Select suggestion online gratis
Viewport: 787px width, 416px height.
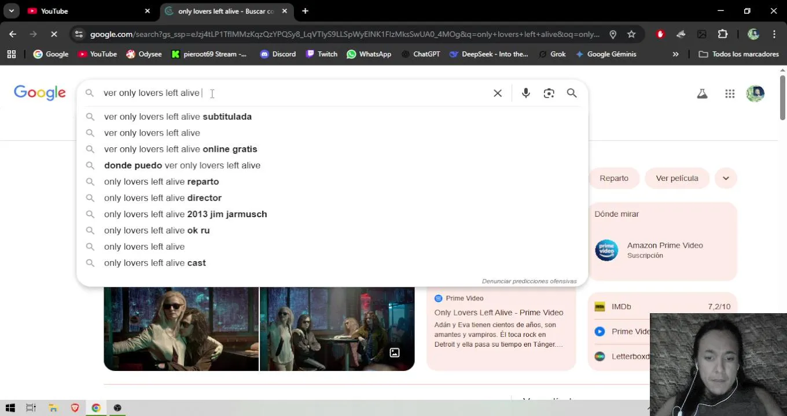(332, 149)
